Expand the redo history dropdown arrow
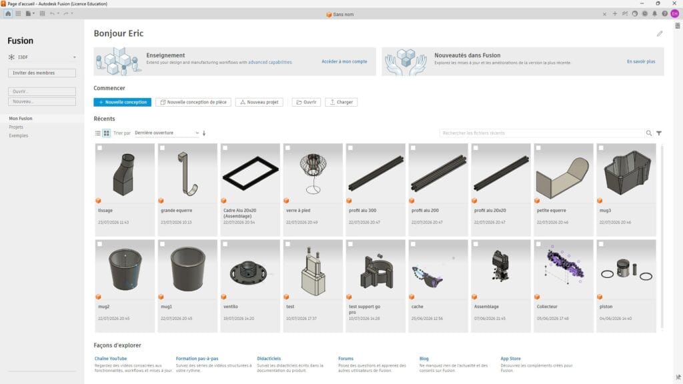 [x=72, y=13]
